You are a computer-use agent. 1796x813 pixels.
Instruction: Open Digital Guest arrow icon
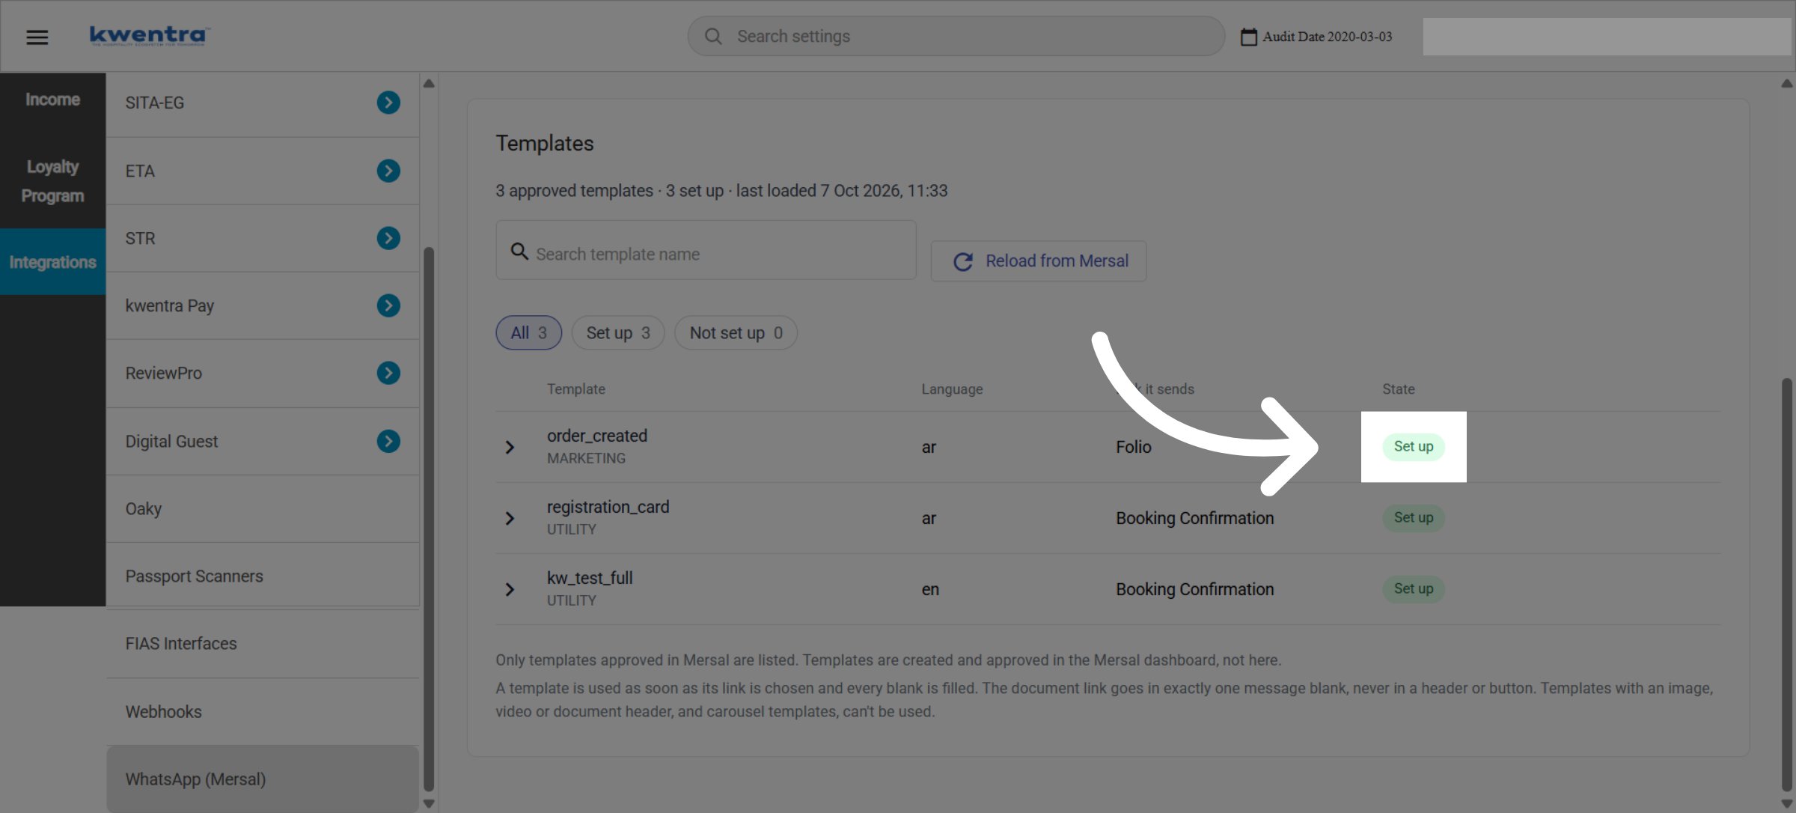[388, 441]
